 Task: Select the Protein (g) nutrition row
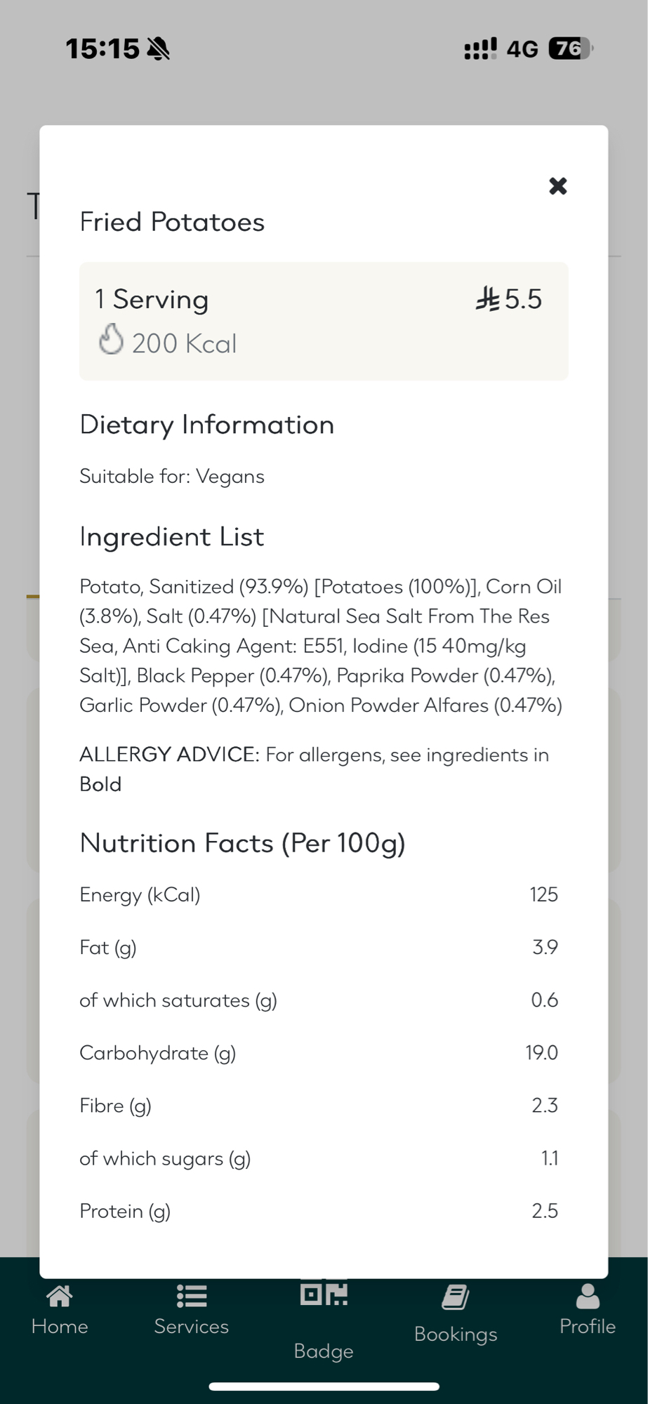tap(319, 1211)
